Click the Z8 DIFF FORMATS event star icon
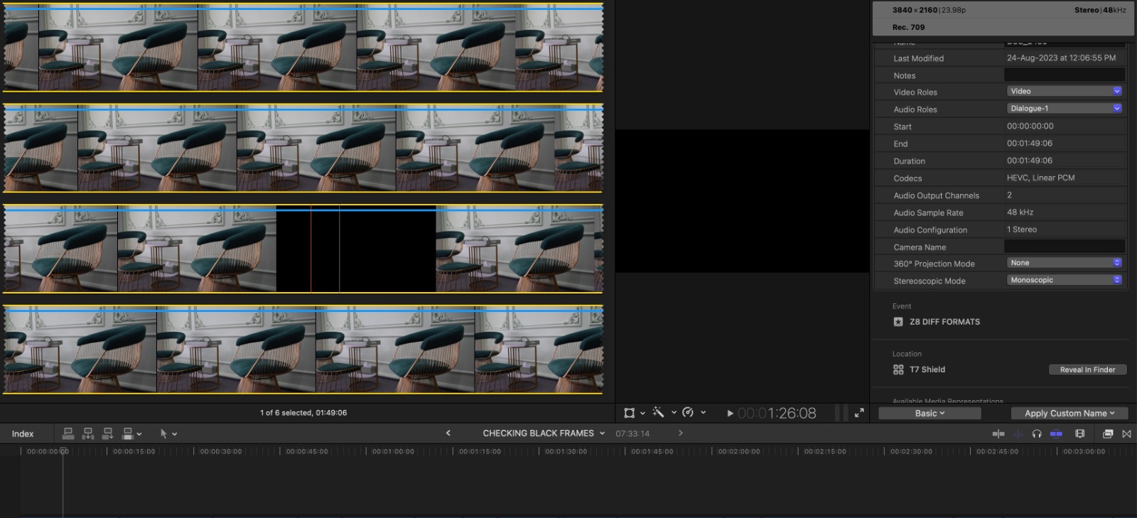This screenshot has height=518, width=1137. pos(898,322)
